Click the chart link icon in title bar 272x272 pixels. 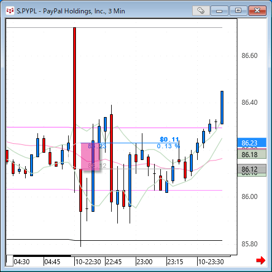201,11
